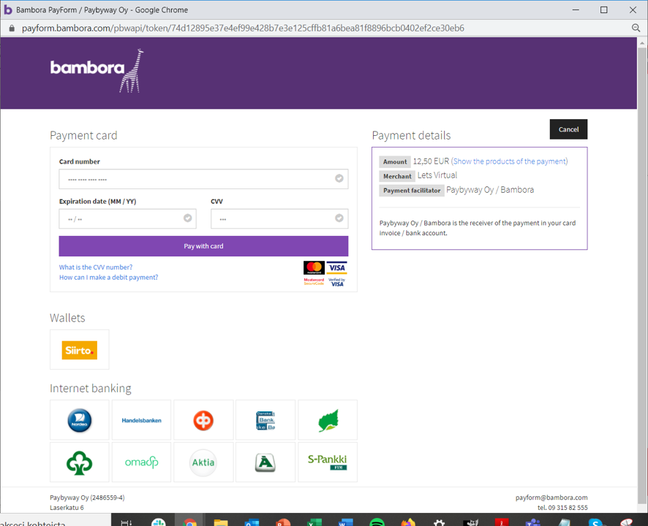Click the VISA logo
Screen dimensions: 648x526
(337, 267)
